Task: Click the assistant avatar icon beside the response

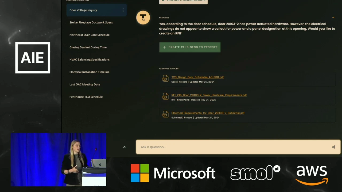Action: [143, 18]
